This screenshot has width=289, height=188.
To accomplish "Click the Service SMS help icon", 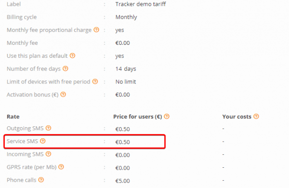I will [43, 141].
